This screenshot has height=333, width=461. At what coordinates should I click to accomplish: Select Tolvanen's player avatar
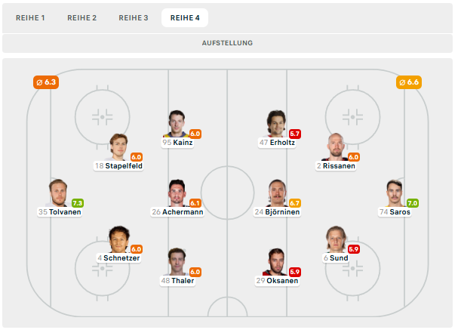58,193
